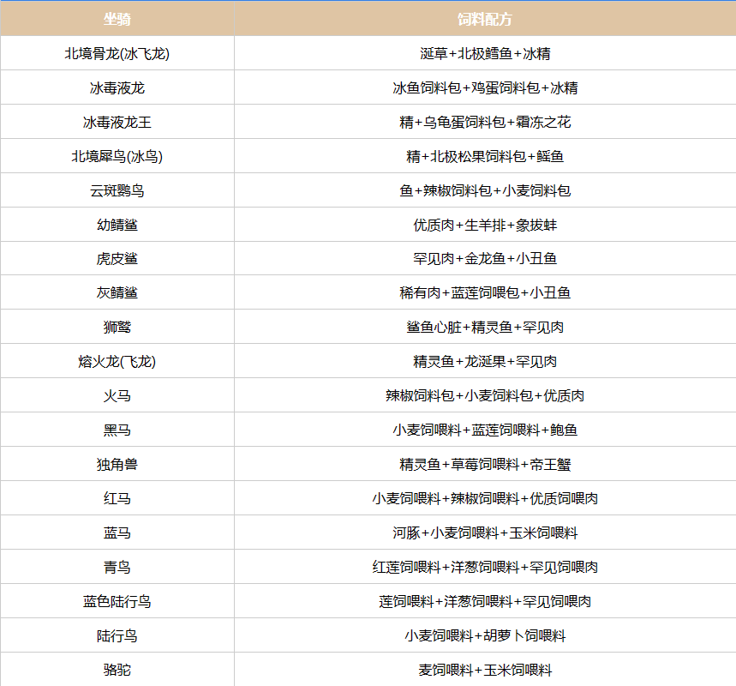The width and height of the screenshot is (736, 686).
Task: Select the 北境骨龙(冰飞龙) mount cell
Action: [x=117, y=53]
